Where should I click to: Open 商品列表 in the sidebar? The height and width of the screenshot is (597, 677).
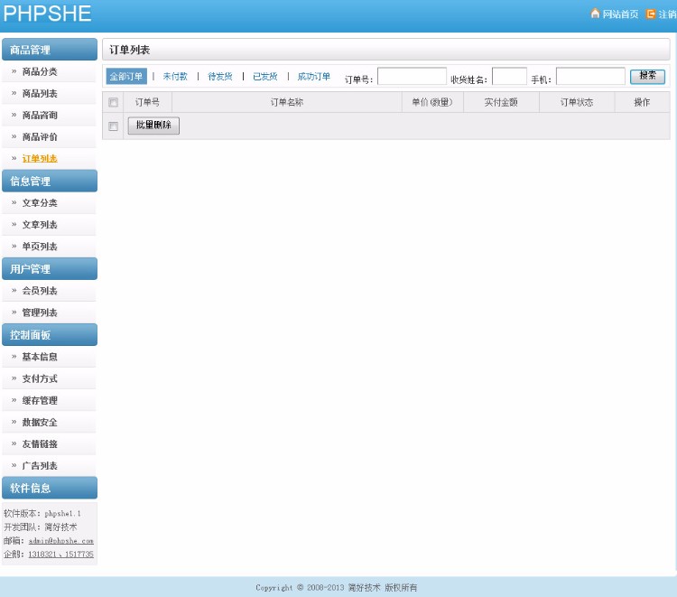click(x=40, y=93)
